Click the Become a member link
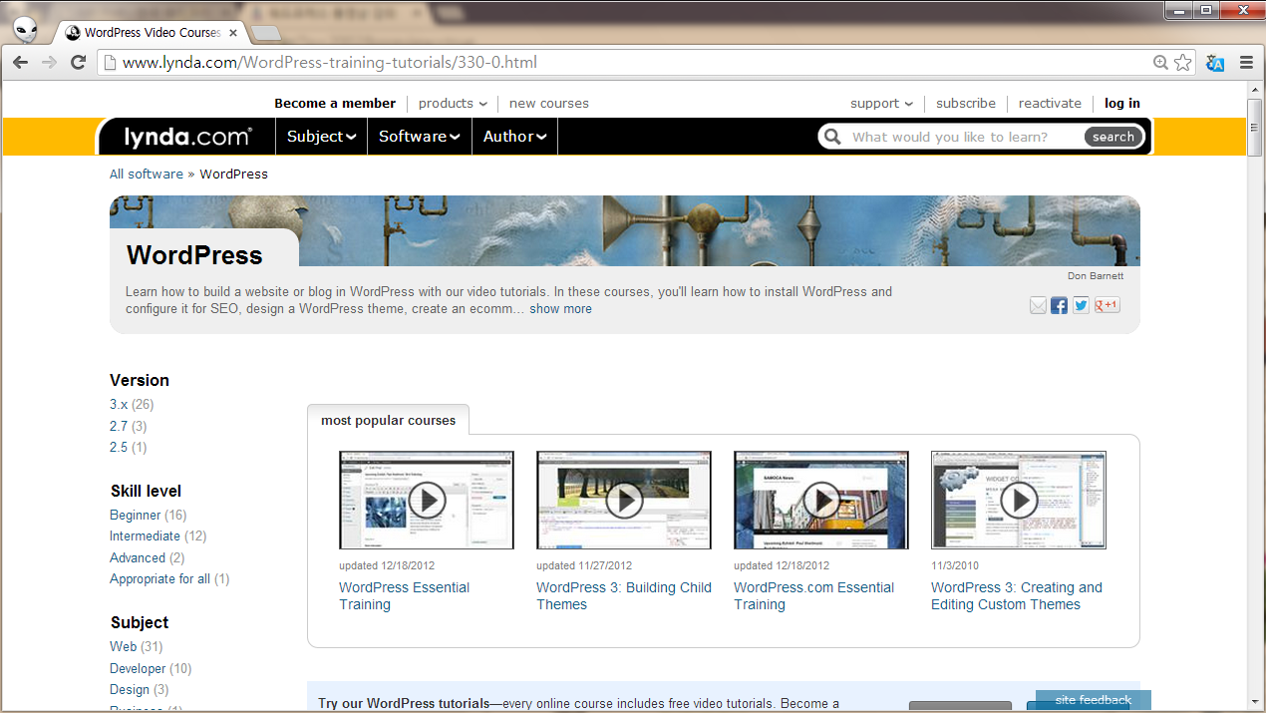 click(x=335, y=103)
